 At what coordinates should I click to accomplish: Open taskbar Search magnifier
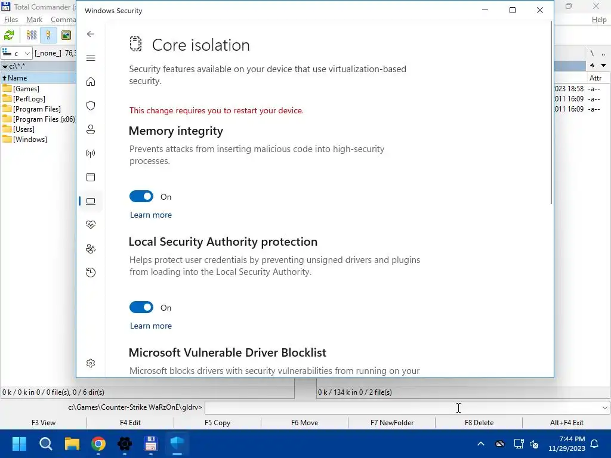(x=45, y=444)
